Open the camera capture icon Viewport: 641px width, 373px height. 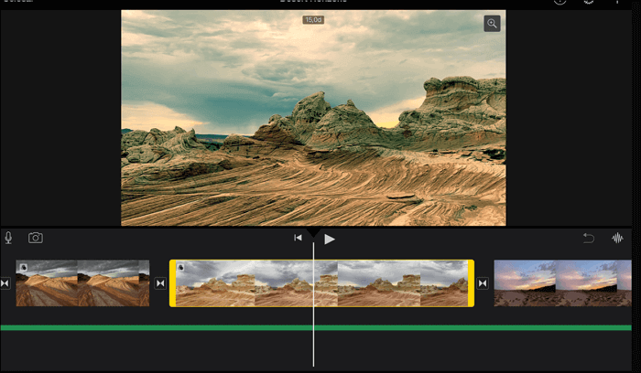tap(36, 238)
